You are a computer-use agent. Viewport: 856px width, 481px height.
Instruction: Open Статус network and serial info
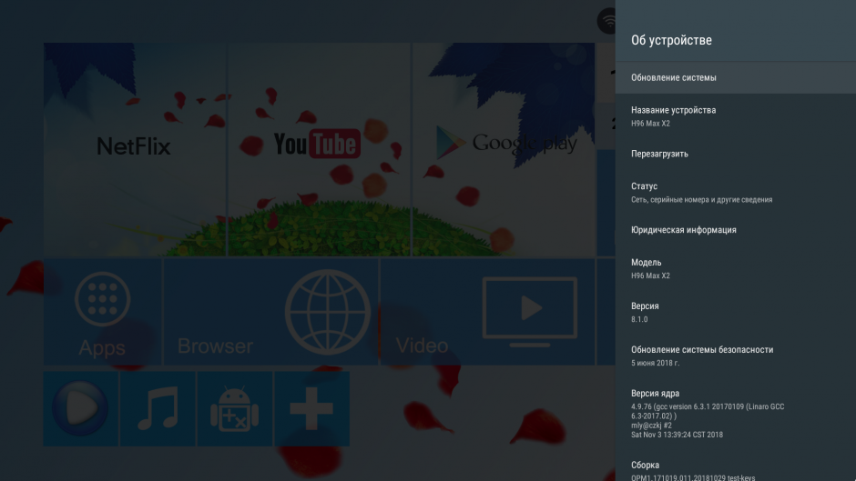(x=736, y=192)
